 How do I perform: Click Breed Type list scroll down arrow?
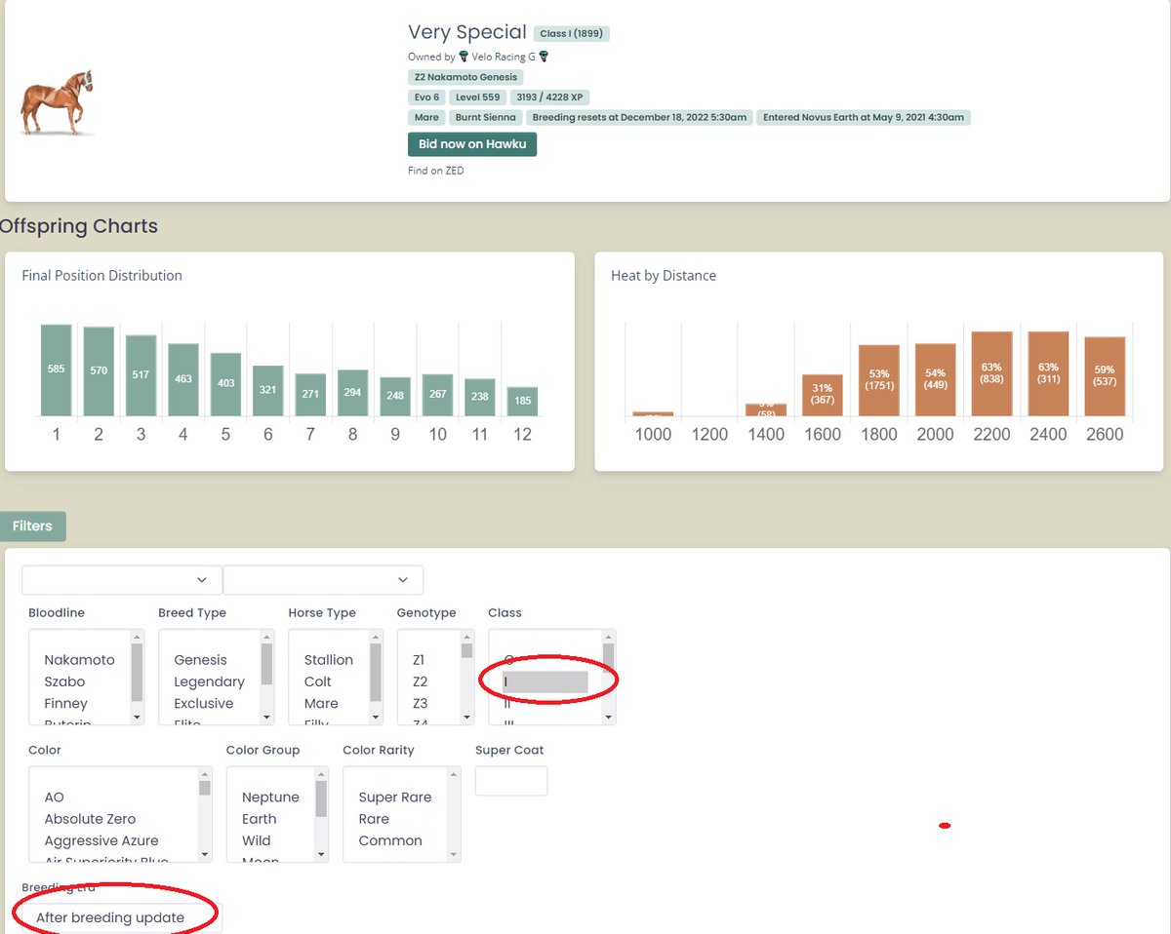point(266,717)
